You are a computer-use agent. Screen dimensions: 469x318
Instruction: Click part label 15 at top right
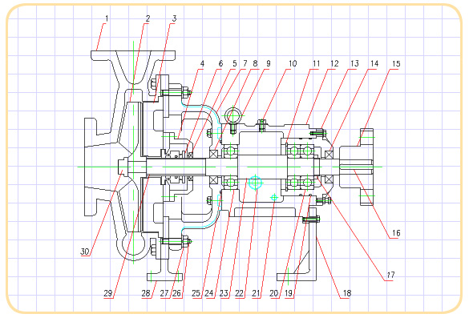[396, 63]
